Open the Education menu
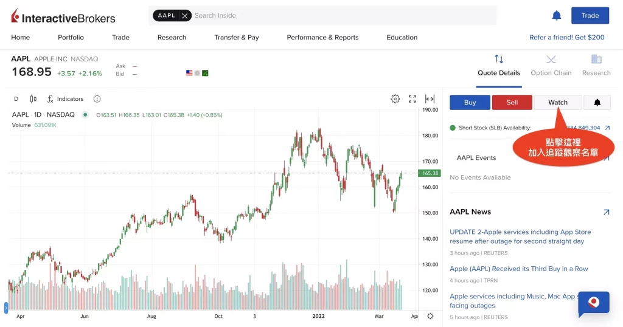The image size is (623, 327). tap(402, 37)
